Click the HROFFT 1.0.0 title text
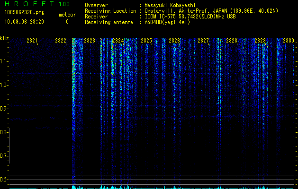 click(x=37, y=4)
